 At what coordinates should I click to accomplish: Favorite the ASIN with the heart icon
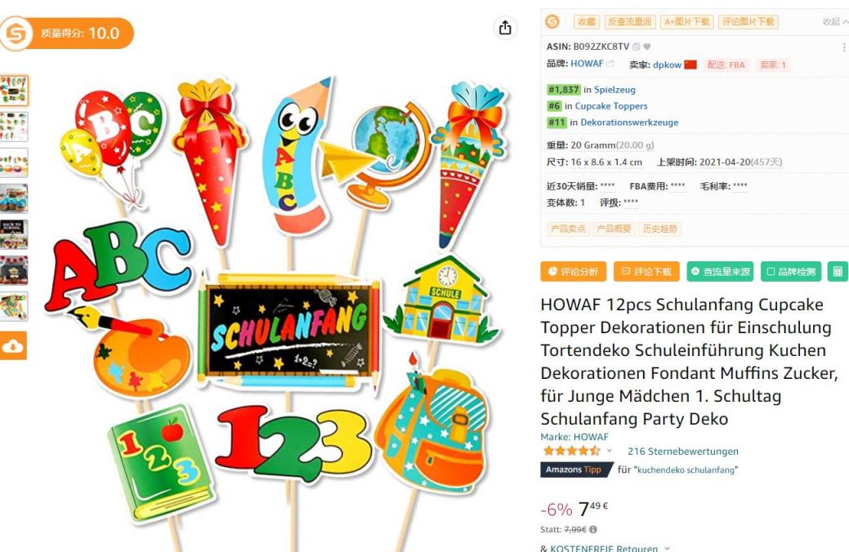tap(647, 47)
